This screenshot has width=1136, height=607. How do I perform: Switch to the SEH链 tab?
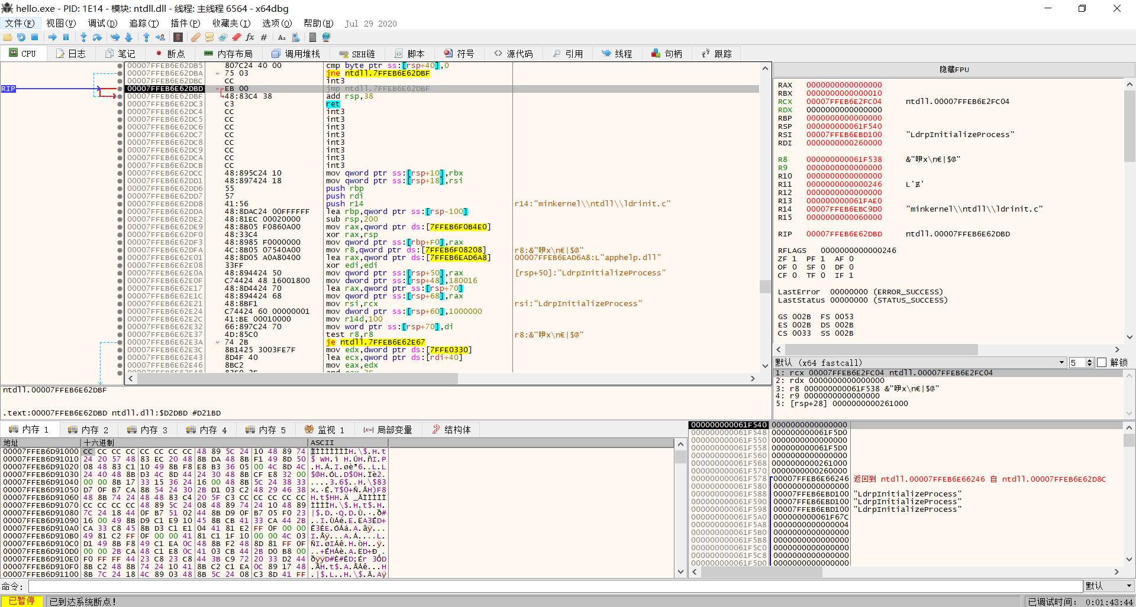tap(357, 54)
